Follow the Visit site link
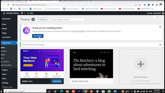The height and width of the screenshot is (93, 165). [41, 45]
